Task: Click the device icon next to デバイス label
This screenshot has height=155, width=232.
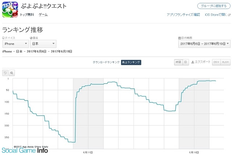Action: (x=3, y=38)
